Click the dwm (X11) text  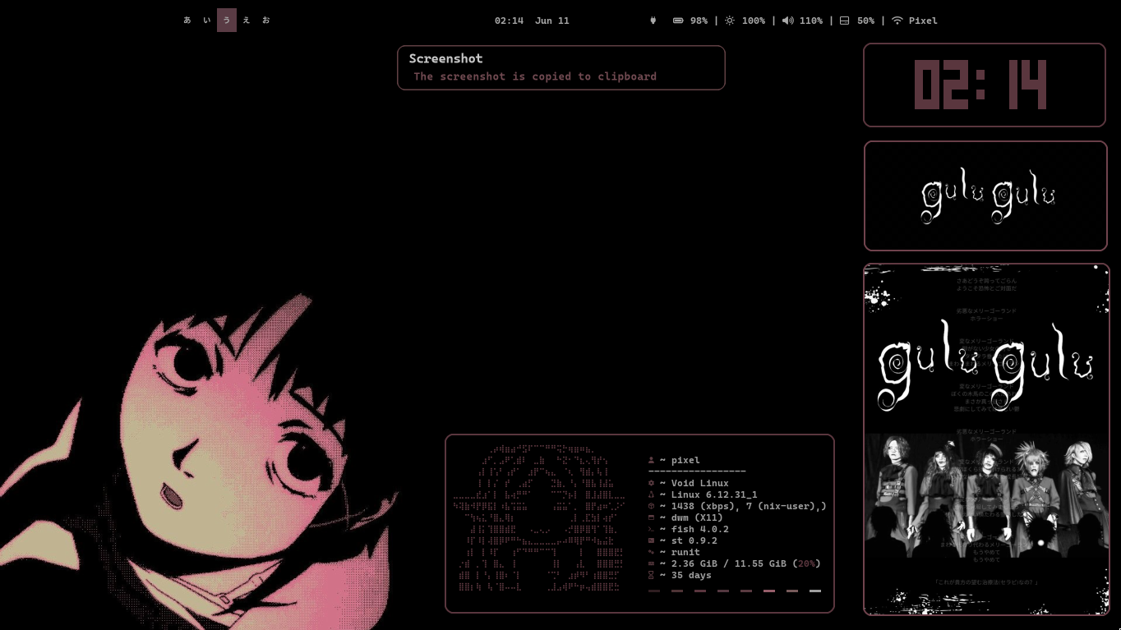(697, 518)
